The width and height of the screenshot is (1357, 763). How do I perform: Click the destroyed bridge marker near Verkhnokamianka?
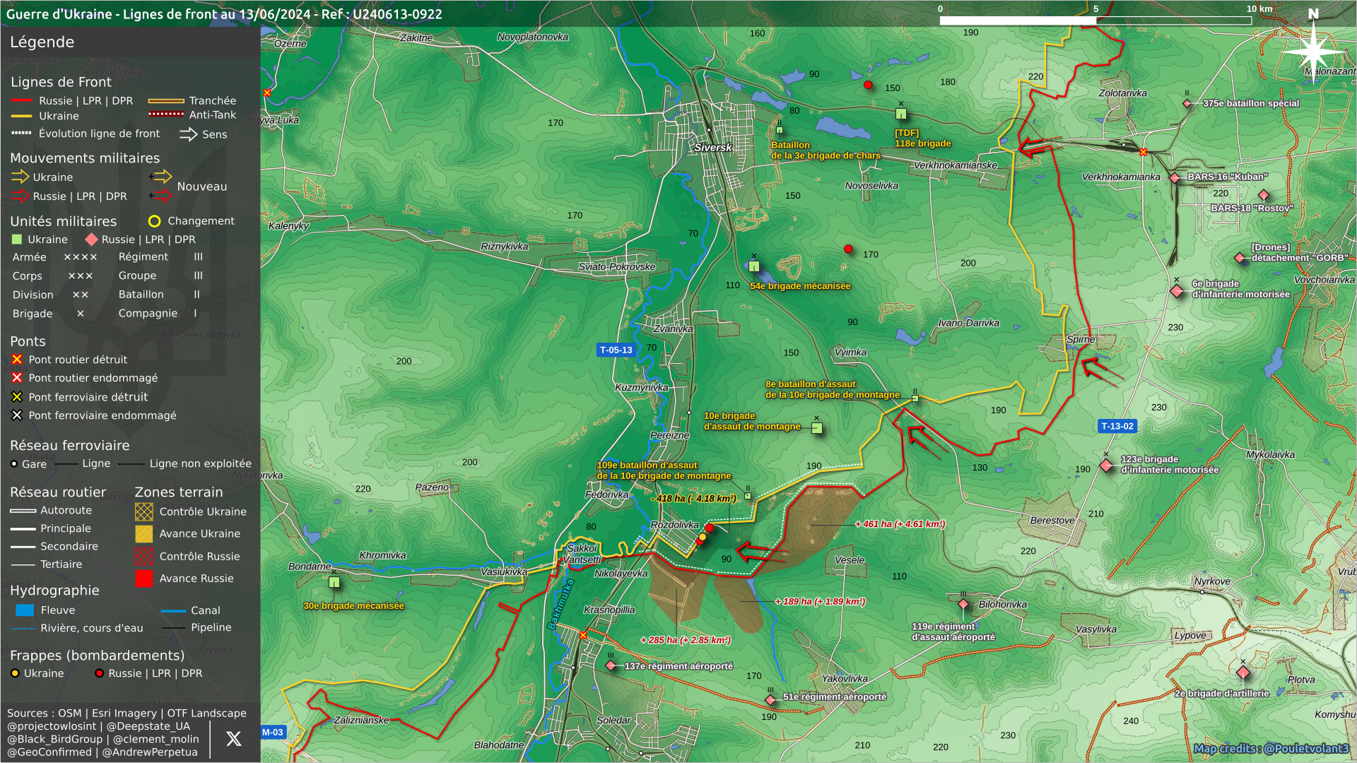(x=1143, y=152)
